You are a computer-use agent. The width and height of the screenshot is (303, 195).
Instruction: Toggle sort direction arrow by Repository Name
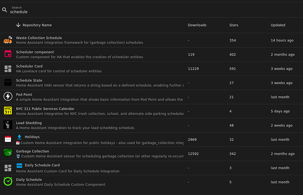point(18,25)
